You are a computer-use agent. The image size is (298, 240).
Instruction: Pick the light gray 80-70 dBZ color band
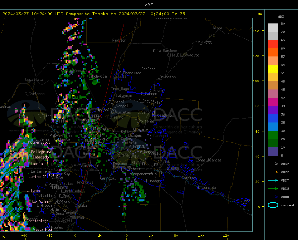click(x=273, y=28)
